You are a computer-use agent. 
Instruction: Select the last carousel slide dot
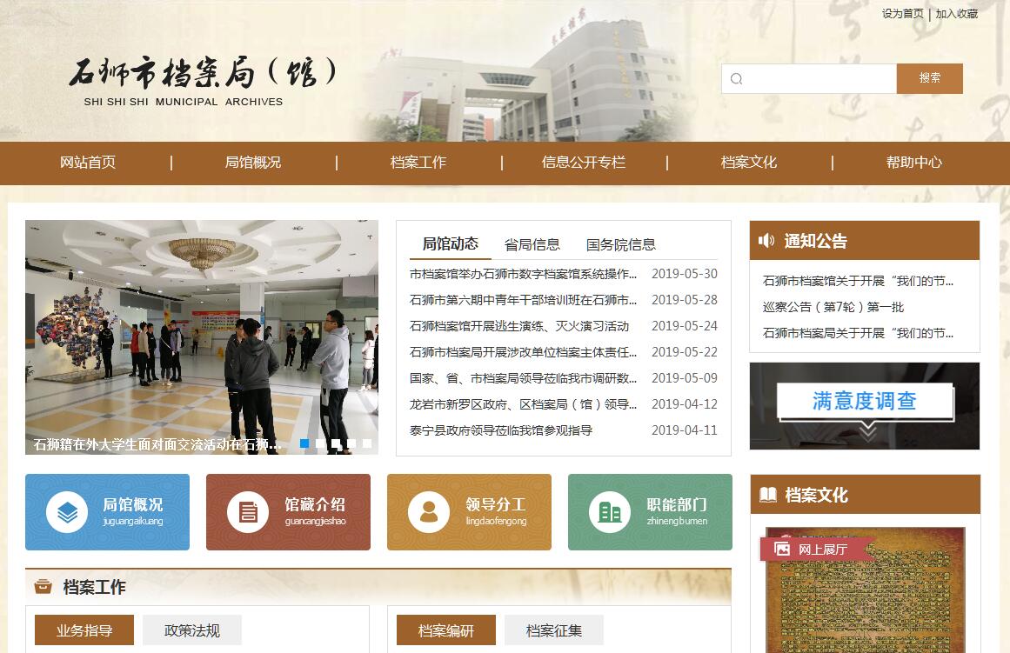pos(367,443)
